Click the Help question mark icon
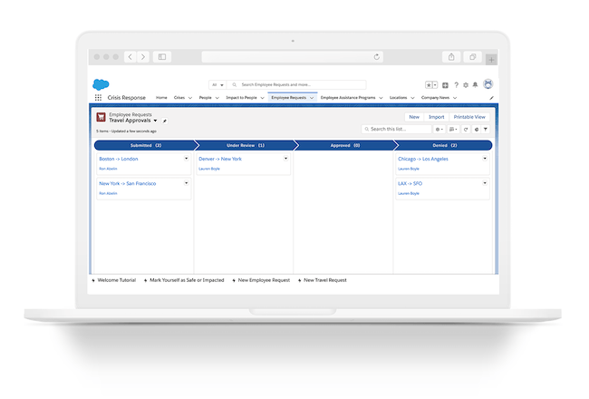Viewport: 589px width, 399px height. point(455,84)
